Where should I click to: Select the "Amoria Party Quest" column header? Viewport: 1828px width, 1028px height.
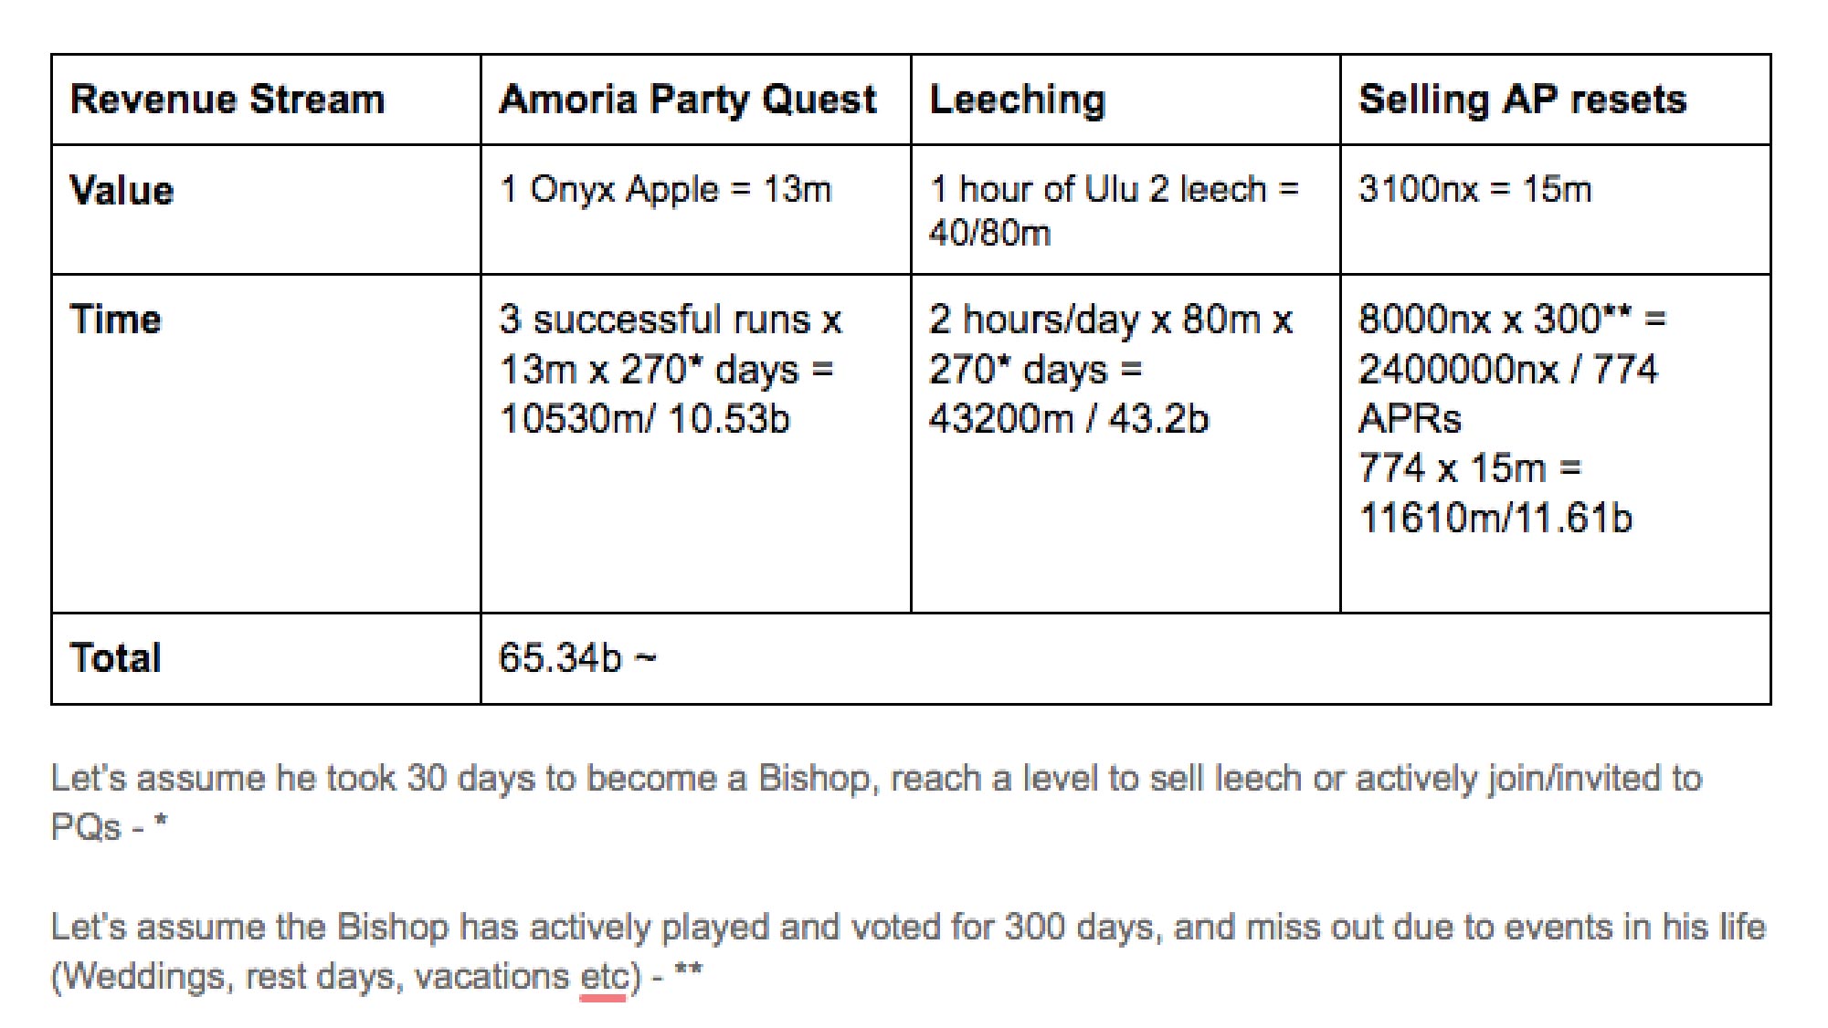tap(688, 100)
